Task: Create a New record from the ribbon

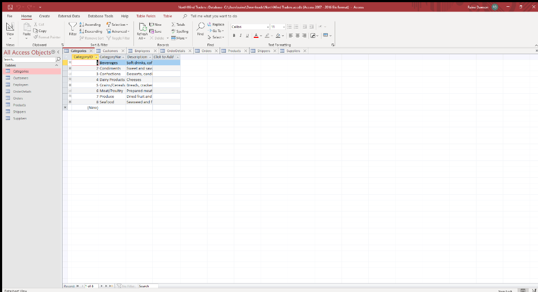Action: tap(156, 25)
